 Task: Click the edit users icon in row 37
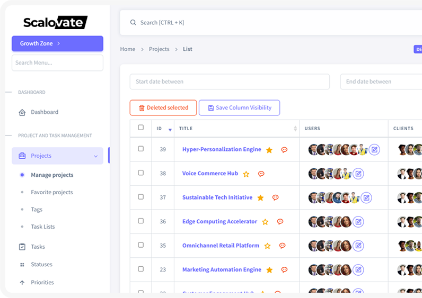point(366,197)
